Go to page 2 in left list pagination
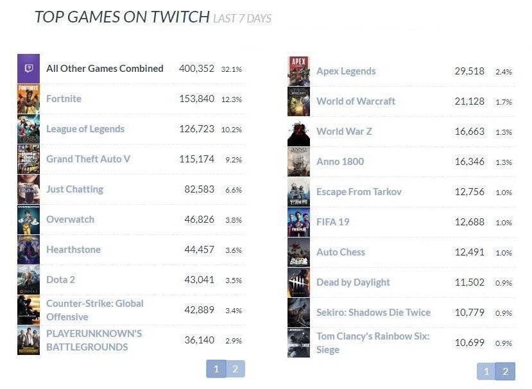Image resolution: width=532 pixels, height=389 pixels. (235, 369)
